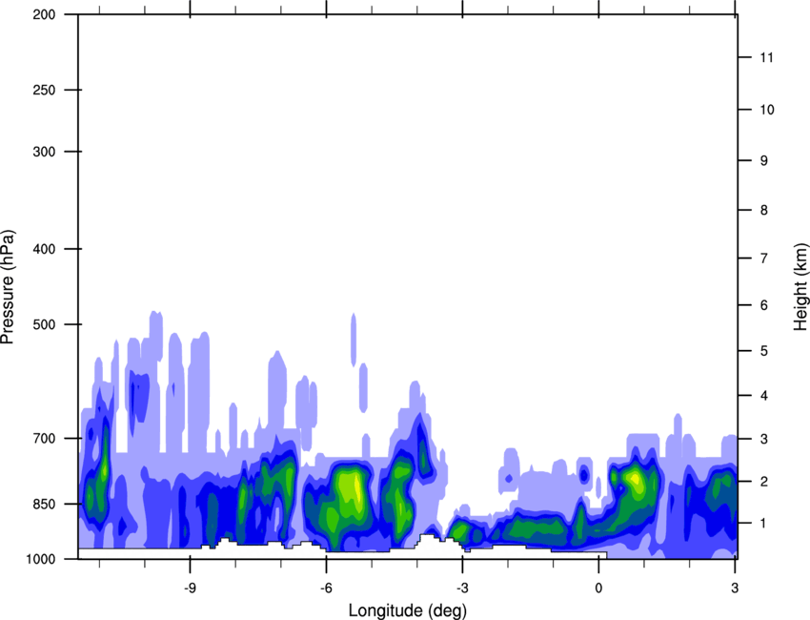Click the 10 km height label
Image resolution: width=810 pixels, height=620 pixels.
coord(767,110)
